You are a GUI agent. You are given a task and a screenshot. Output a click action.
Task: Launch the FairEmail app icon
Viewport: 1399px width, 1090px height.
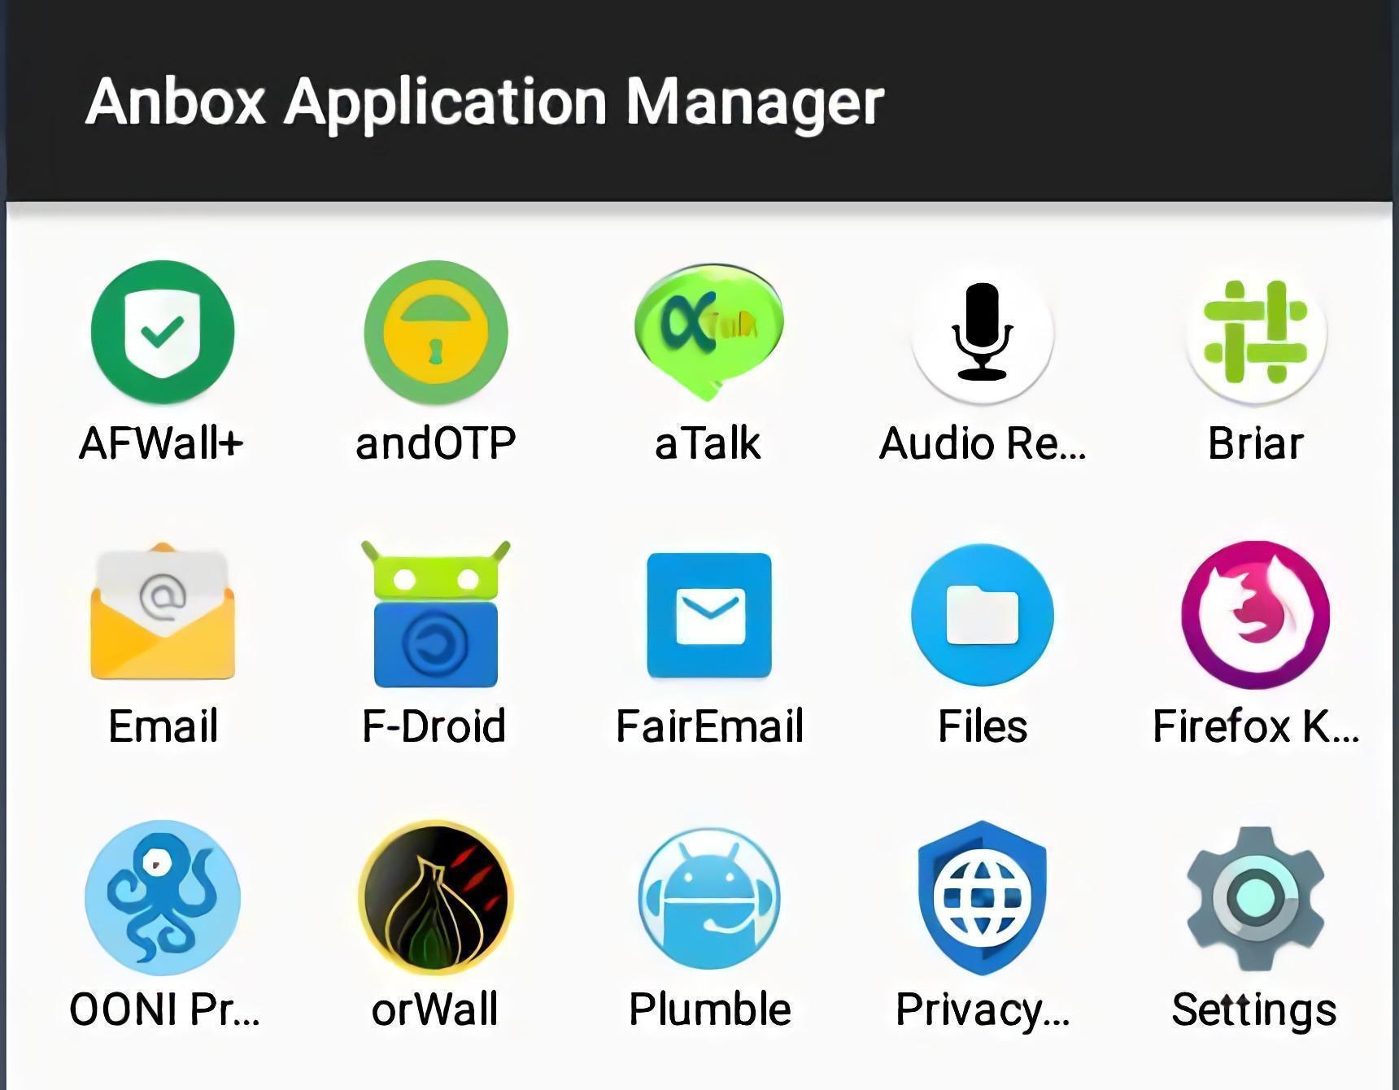point(708,614)
